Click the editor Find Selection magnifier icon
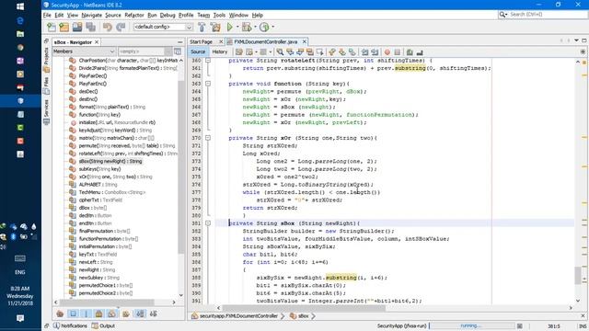The width and height of the screenshot is (589, 331). click(x=280, y=52)
